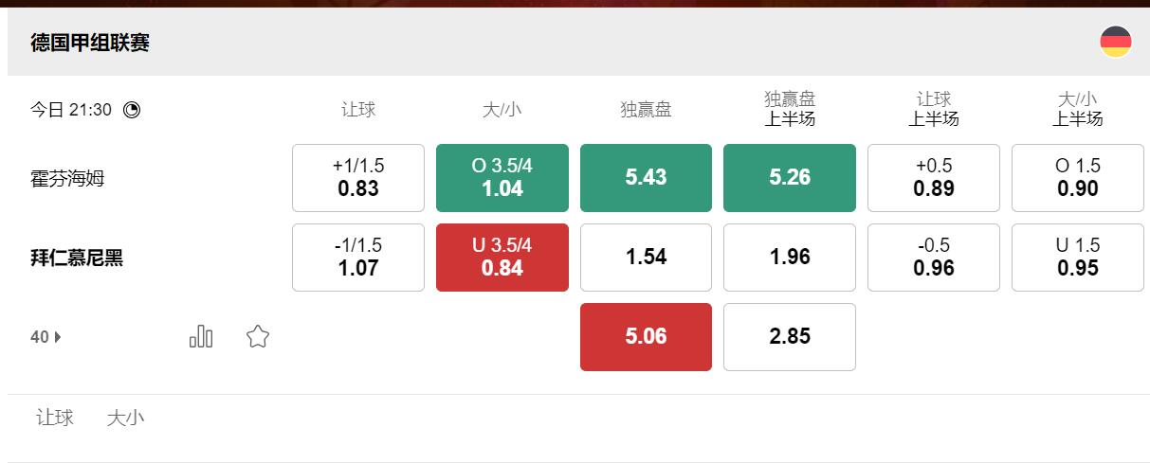
Task: Open the 霍芬海姆 team name
Action: click(67, 178)
